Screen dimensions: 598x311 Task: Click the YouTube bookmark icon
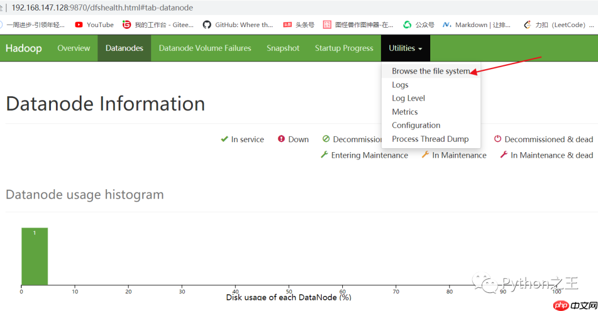click(79, 25)
